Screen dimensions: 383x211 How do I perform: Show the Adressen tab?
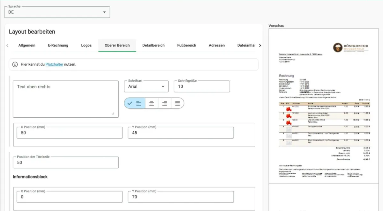[217, 45]
